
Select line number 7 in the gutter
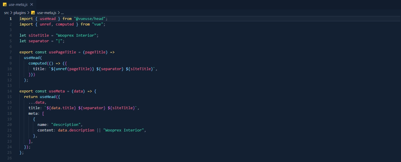pyautogui.click(x=11, y=52)
